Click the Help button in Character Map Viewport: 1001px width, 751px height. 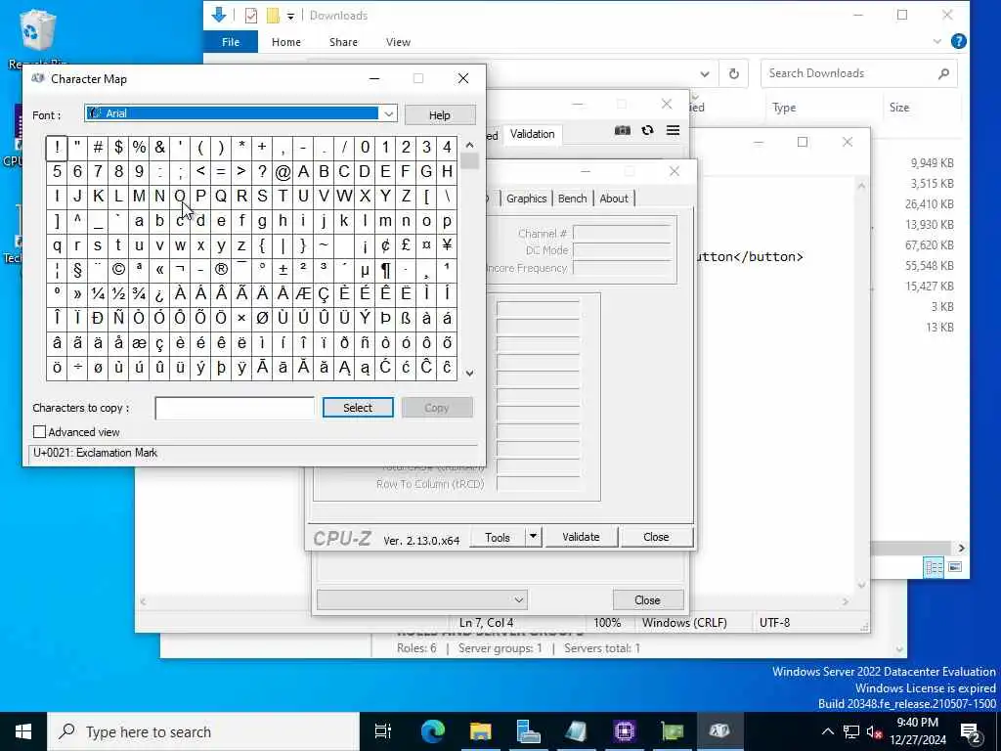(x=440, y=115)
